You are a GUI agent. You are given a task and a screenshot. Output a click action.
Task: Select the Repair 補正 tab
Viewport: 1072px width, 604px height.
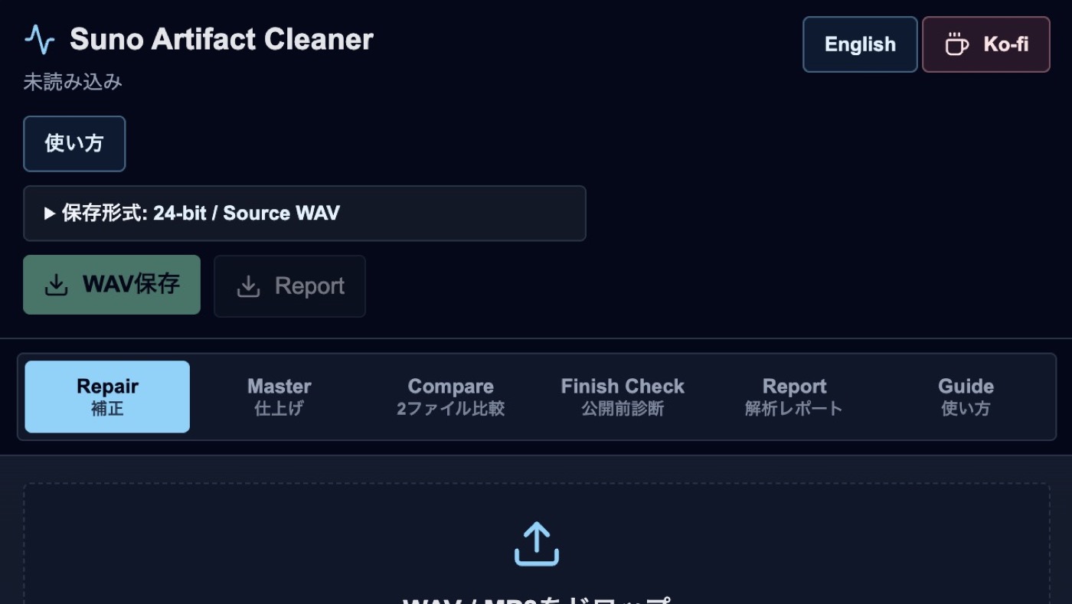[x=107, y=397]
